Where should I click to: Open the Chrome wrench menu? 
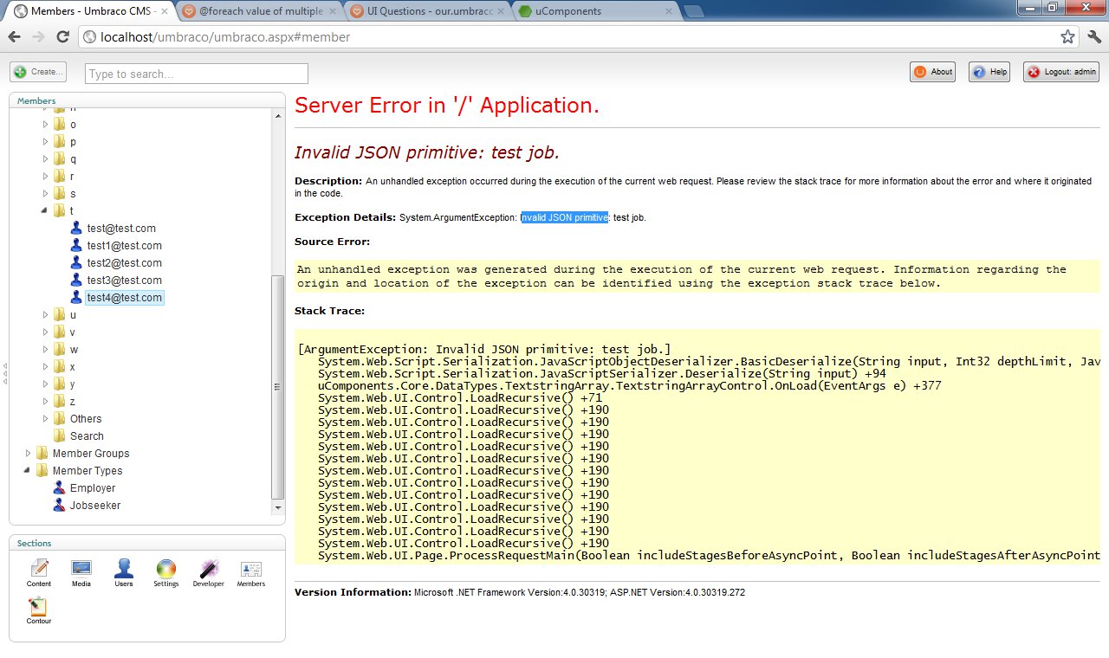(1093, 37)
